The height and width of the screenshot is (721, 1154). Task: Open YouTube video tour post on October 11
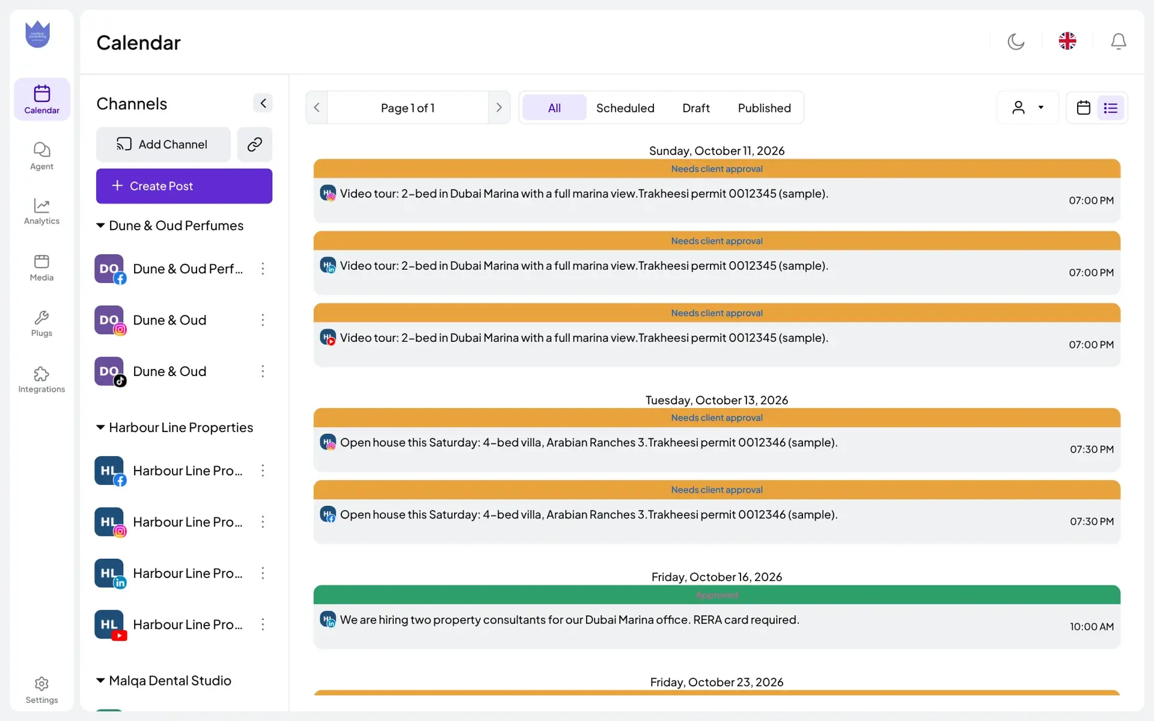tap(716, 344)
